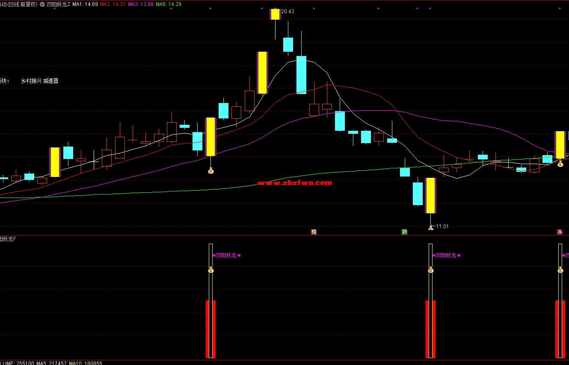This screenshot has width=569, height=365.
Task: Click the yellow MA10: 180855 volume label
Action: click(85, 363)
